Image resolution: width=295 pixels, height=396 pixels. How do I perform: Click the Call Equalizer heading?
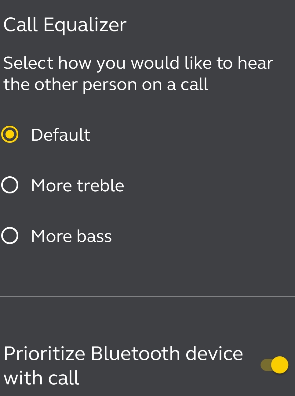[x=65, y=24]
